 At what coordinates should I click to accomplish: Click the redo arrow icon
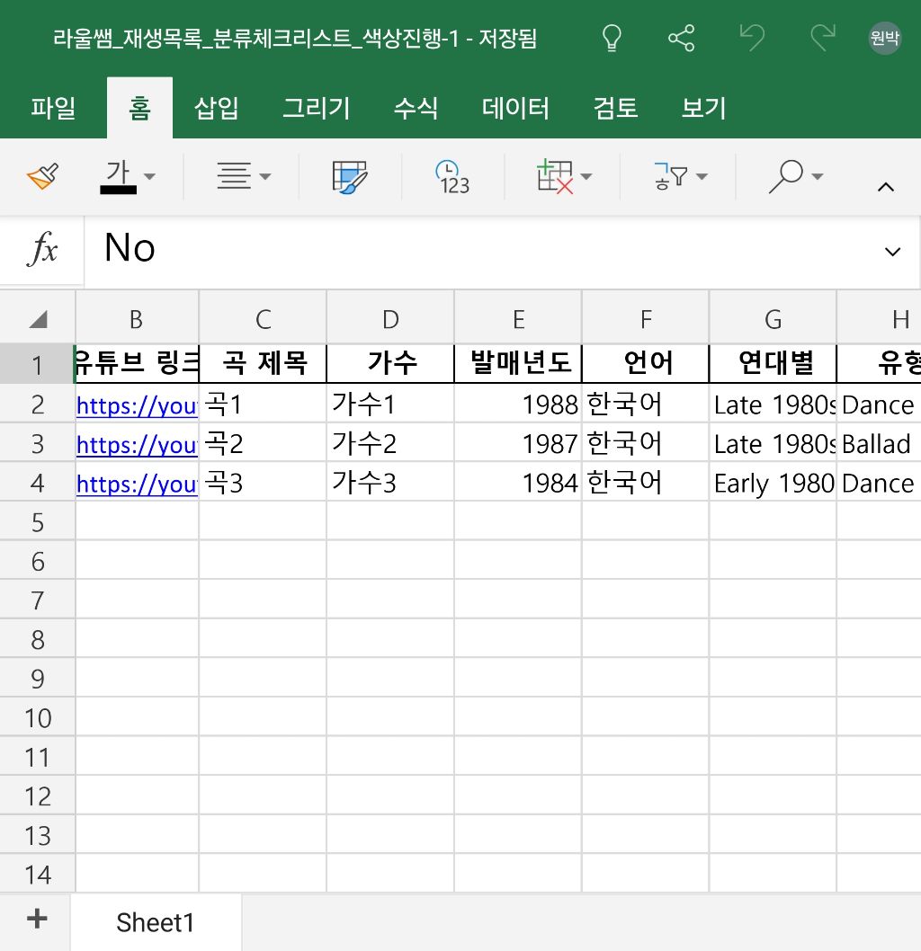[x=822, y=38]
